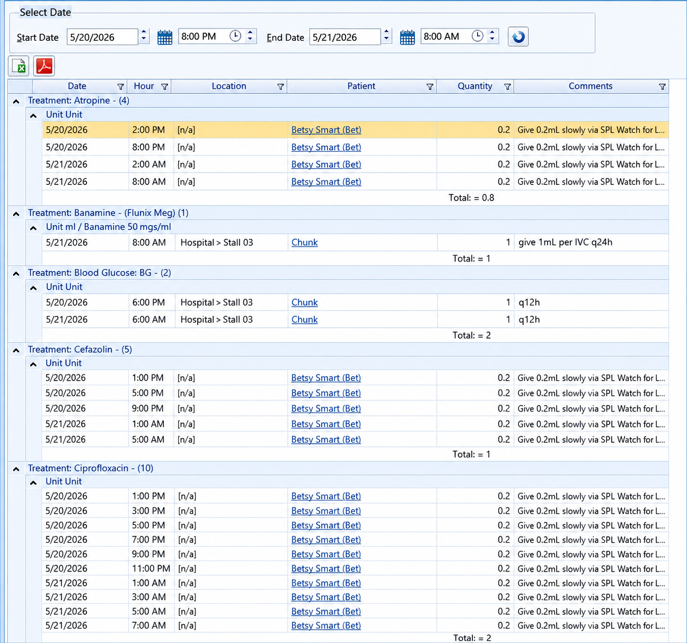687x643 pixels.
Task: Open Chunk patient link in the Banamine row
Action: pyautogui.click(x=304, y=242)
